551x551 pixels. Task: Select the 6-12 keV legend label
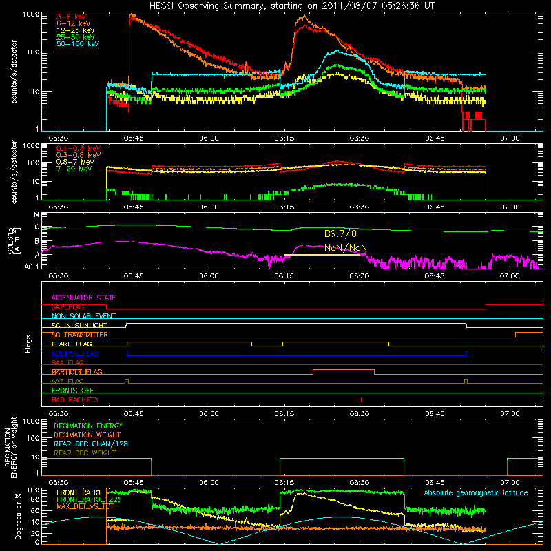pyautogui.click(x=74, y=23)
